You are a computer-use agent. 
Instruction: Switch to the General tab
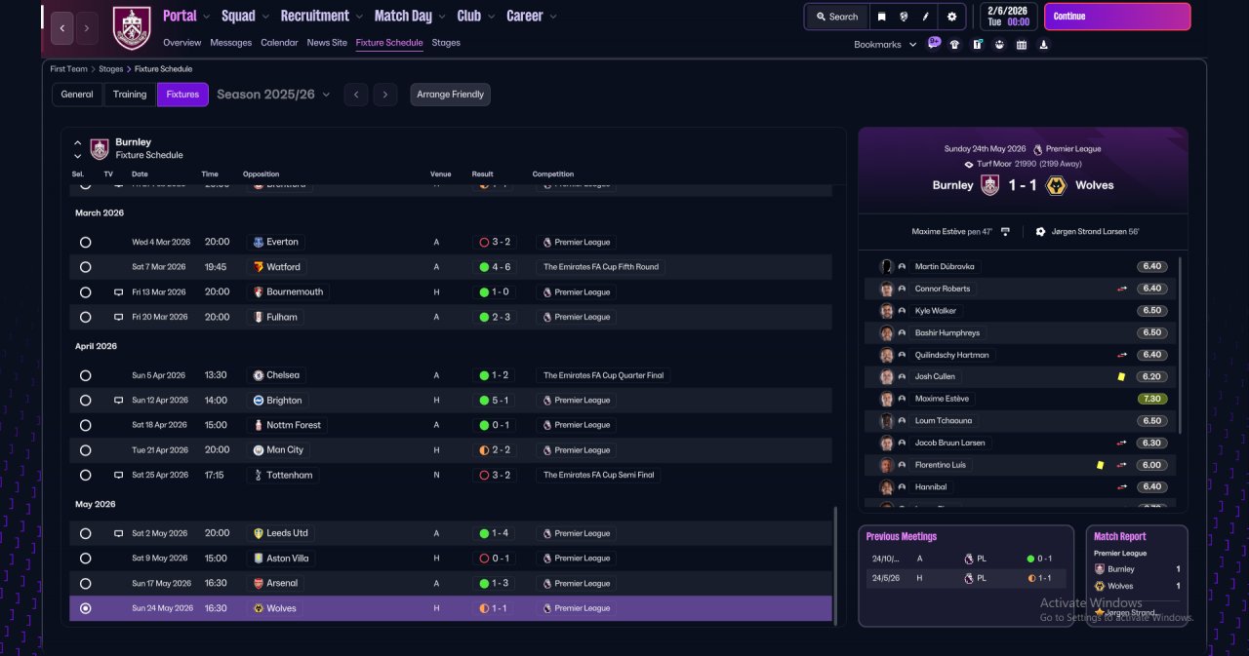(x=77, y=95)
